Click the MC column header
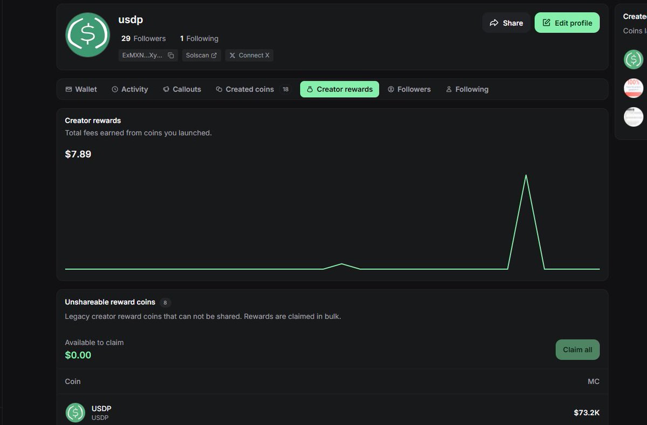Viewport: 647px width, 425px height. [x=593, y=381]
